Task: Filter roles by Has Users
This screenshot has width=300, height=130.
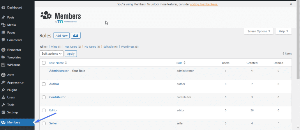Action: tap(73, 47)
